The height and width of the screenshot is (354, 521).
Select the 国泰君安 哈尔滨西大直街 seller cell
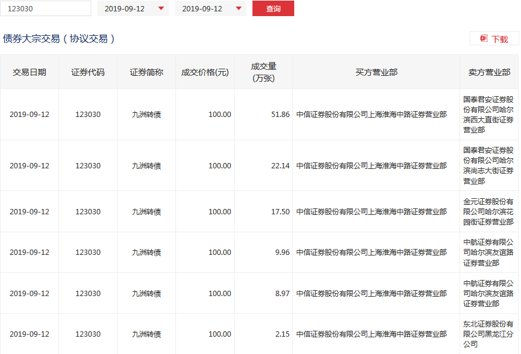489,115
